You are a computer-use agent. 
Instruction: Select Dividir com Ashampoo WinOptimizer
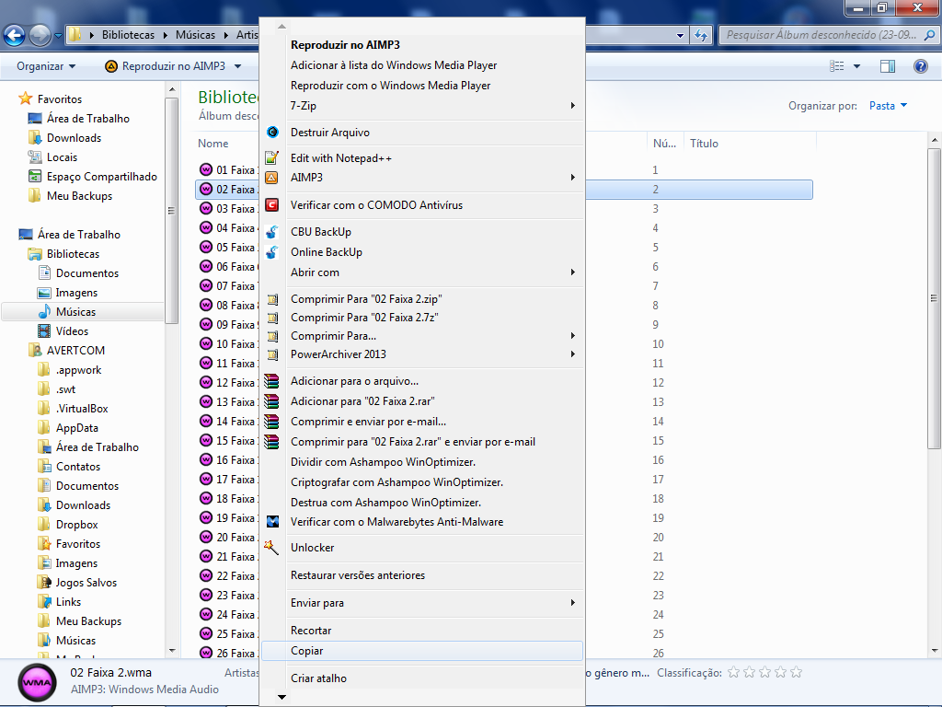pos(421,462)
